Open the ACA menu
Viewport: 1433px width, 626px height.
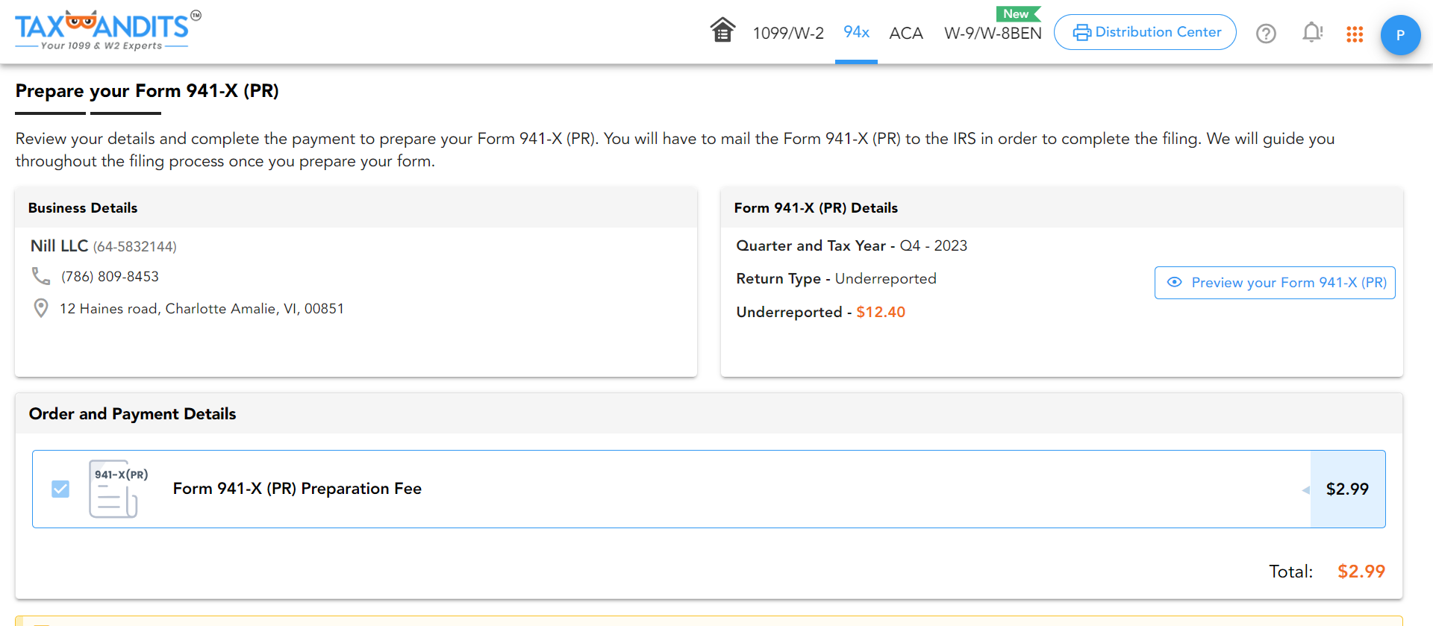pos(906,33)
